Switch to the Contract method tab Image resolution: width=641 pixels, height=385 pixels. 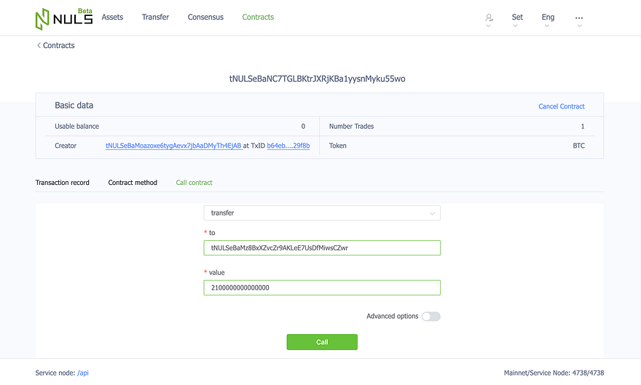click(133, 183)
